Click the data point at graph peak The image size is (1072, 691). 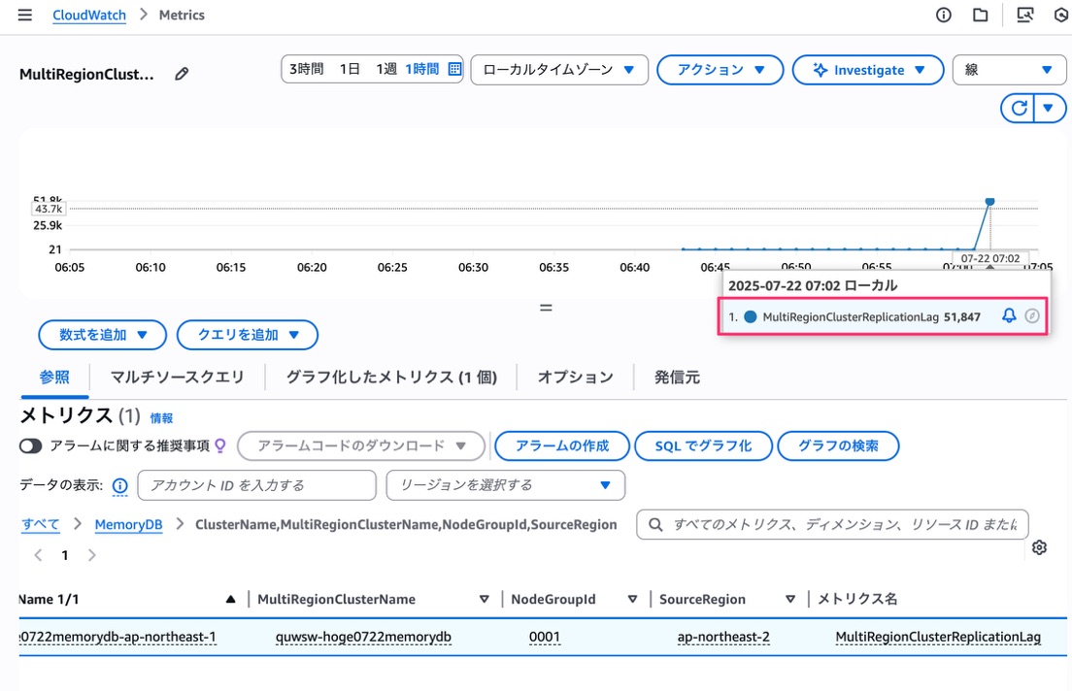click(x=990, y=202)
